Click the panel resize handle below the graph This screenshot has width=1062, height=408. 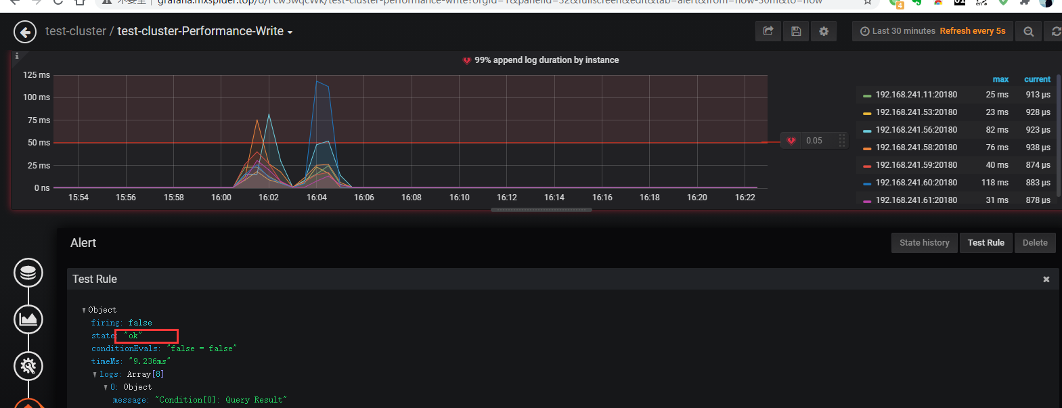pyautogui.click(x=541, y=210)
